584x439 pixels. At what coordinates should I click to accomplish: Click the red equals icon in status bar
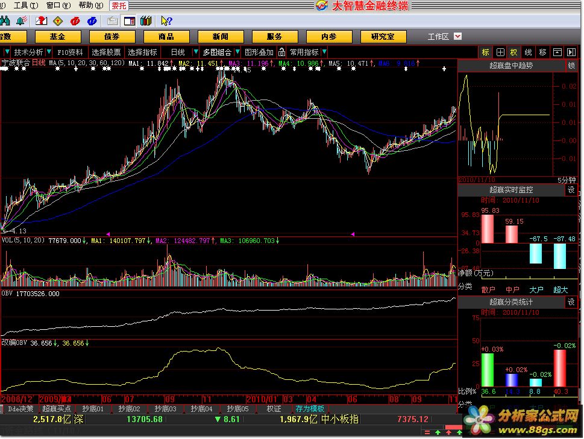coord(427,432)
